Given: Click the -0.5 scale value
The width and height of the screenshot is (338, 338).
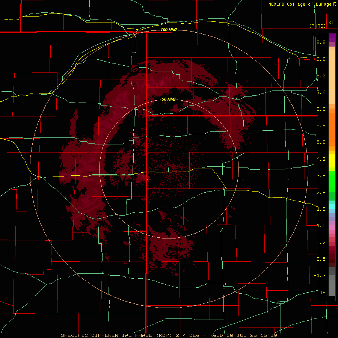Looking at the screenshot, I should (320, 259).
